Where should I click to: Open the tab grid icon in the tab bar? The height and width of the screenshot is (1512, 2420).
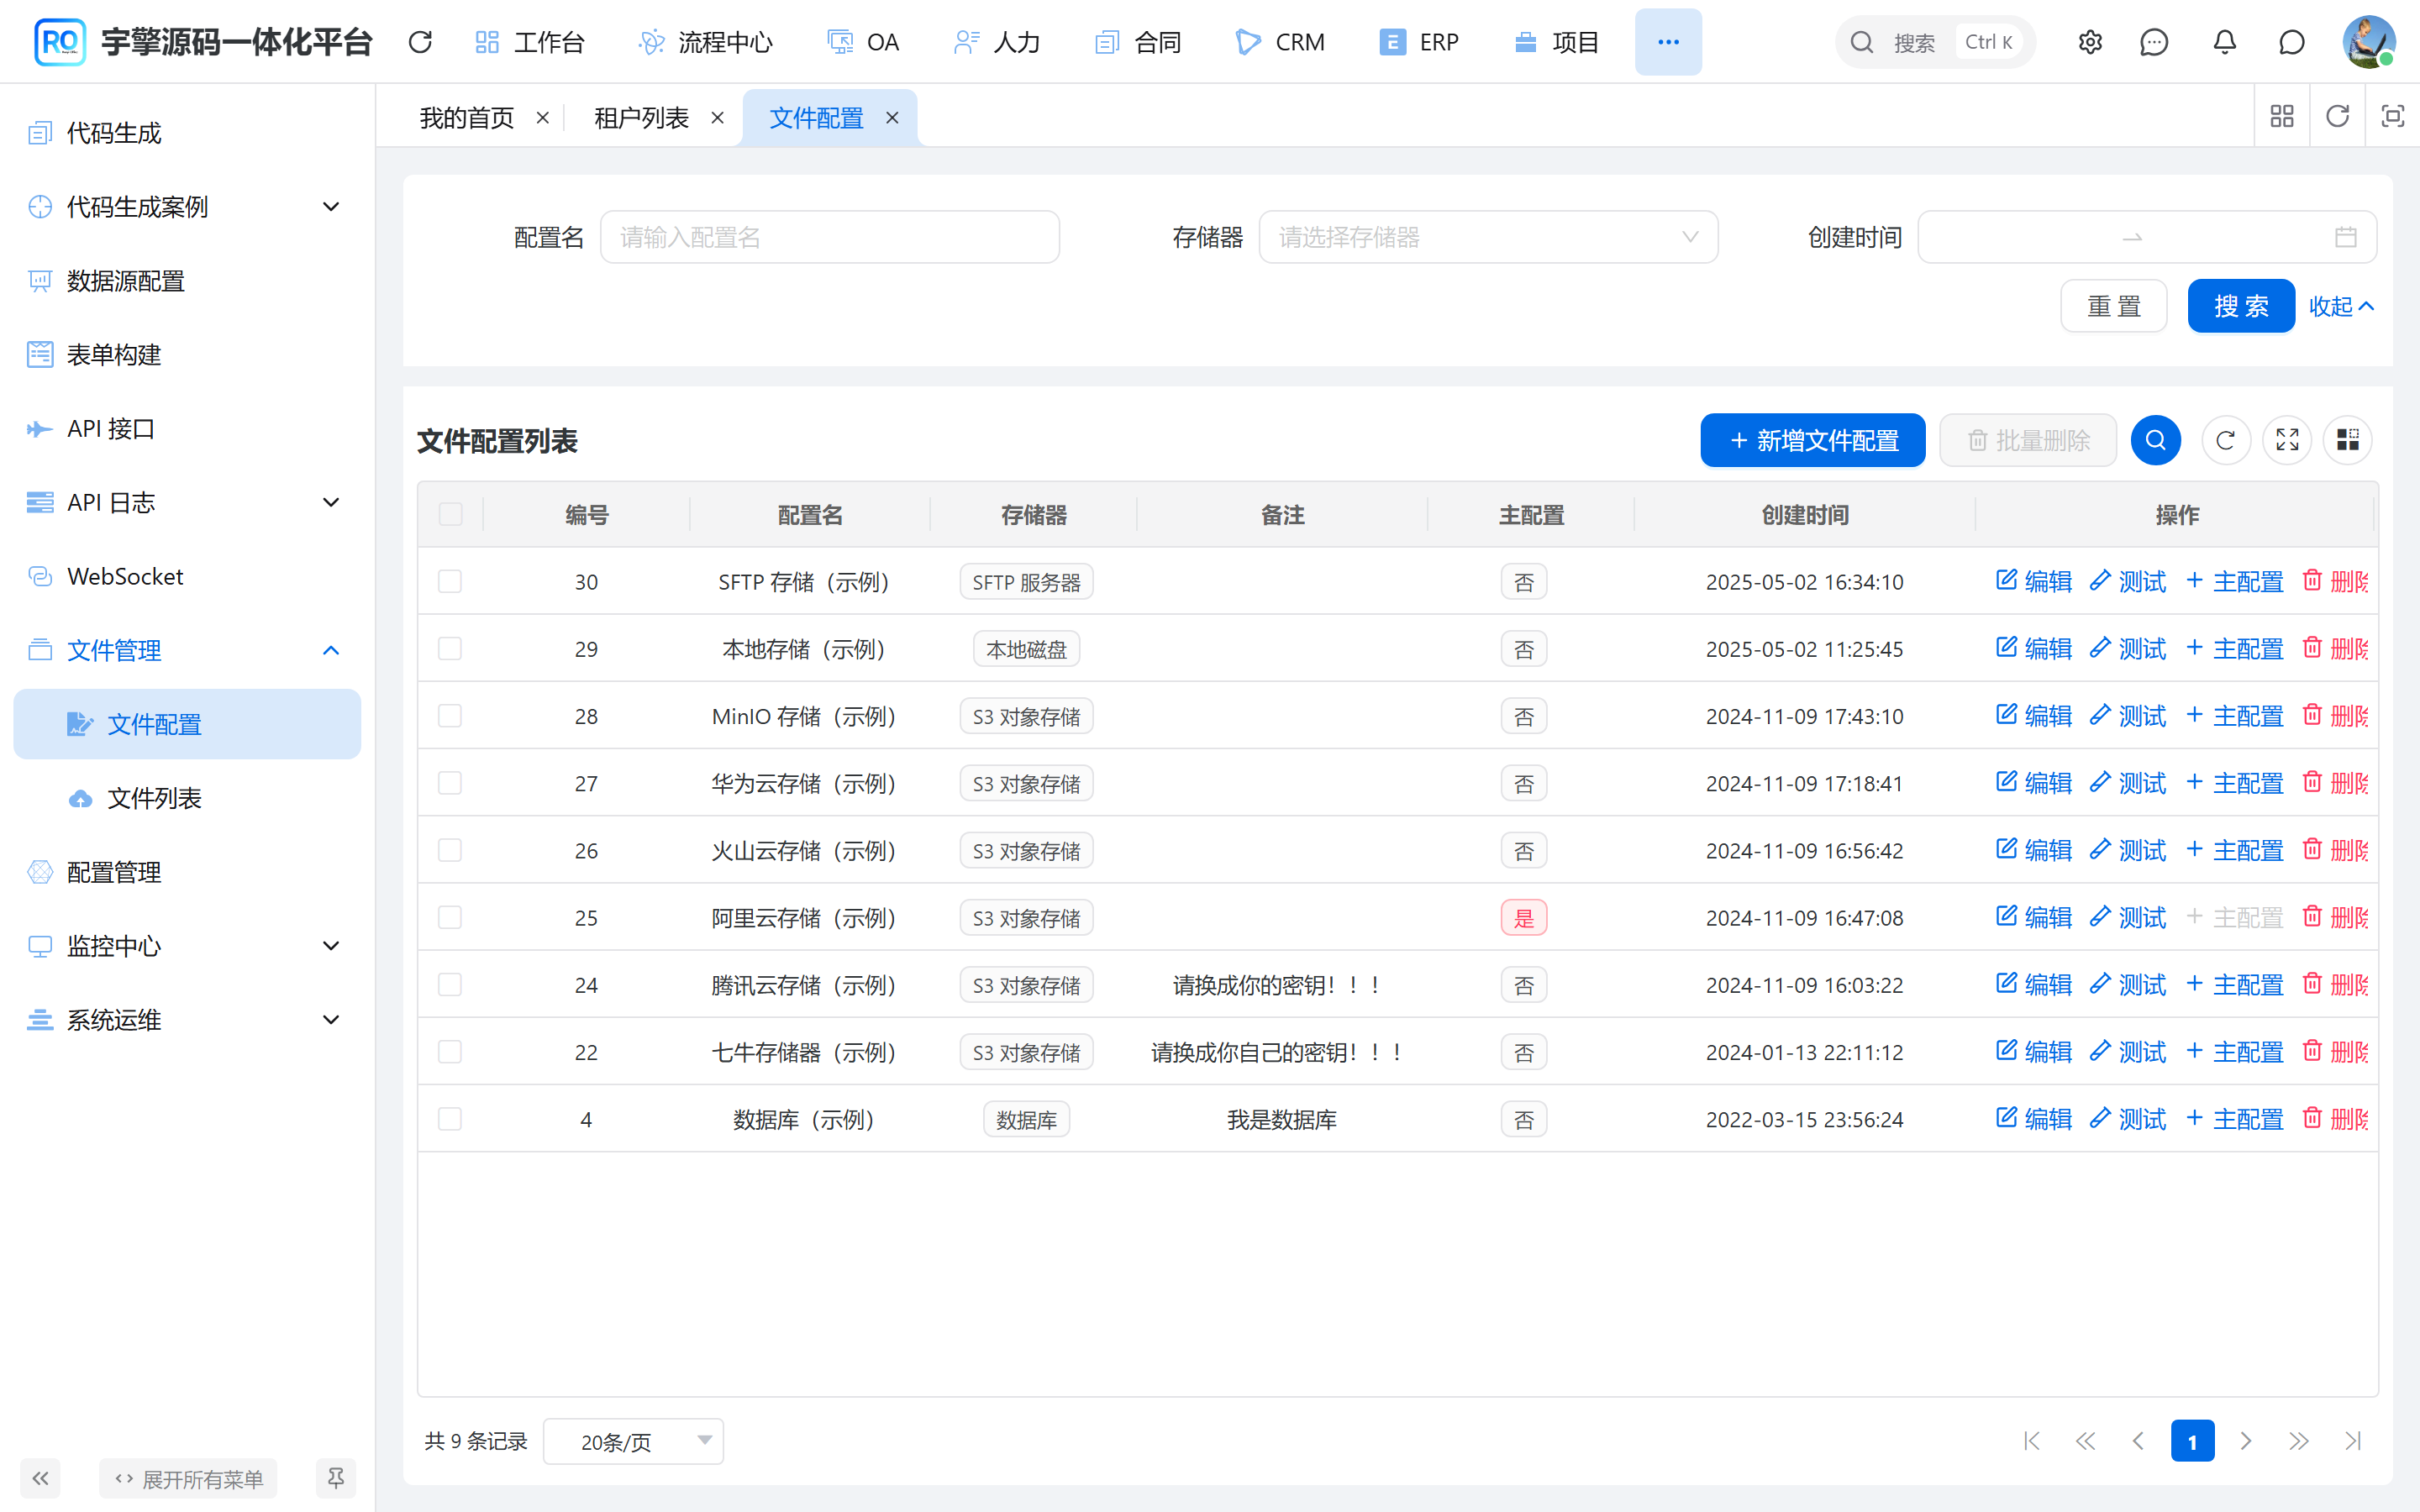click(x=2282, y=117)
